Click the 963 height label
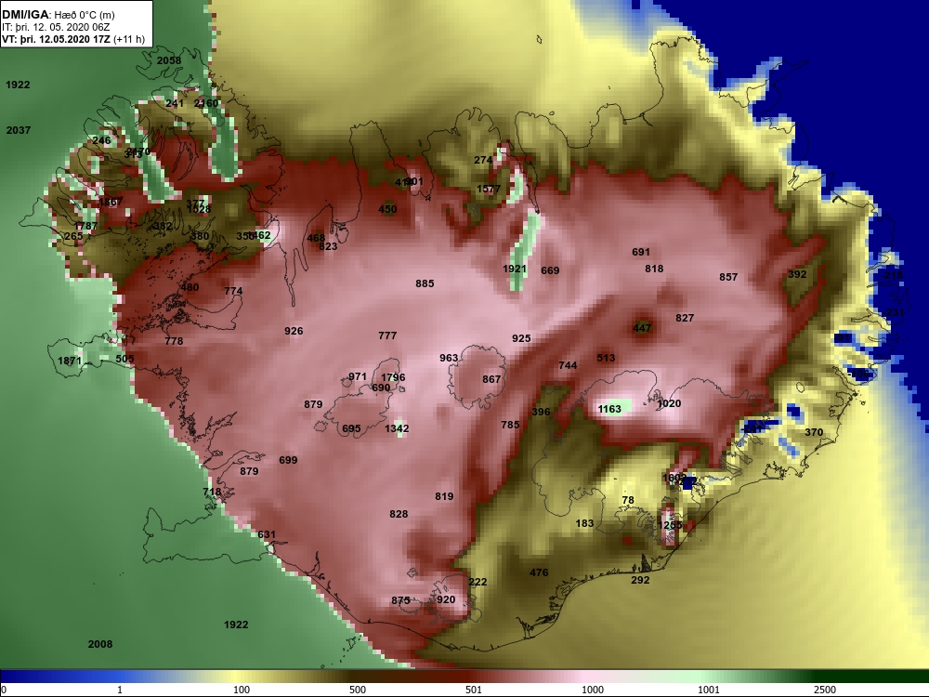 (449, 358)
